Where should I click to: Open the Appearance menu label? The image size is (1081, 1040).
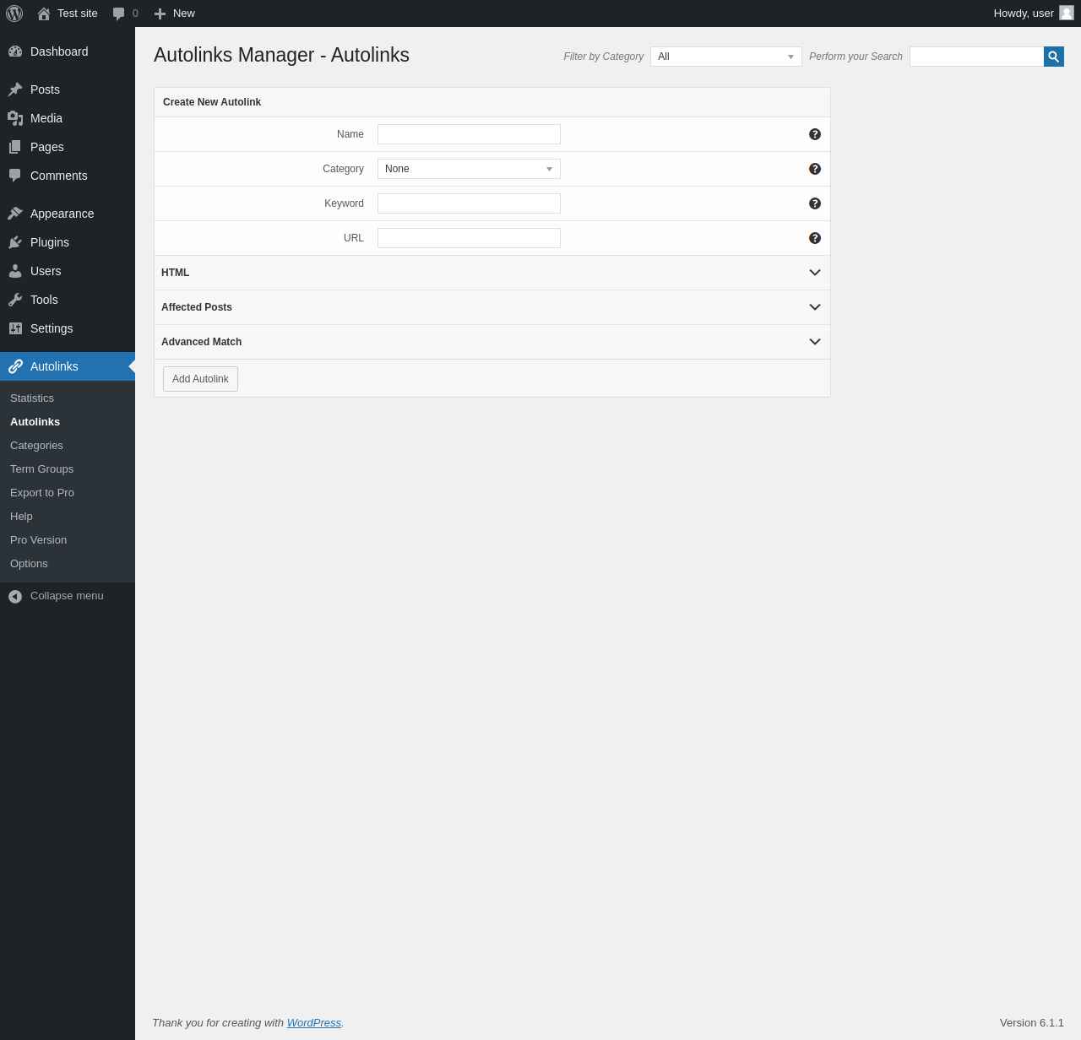point(62,214)
